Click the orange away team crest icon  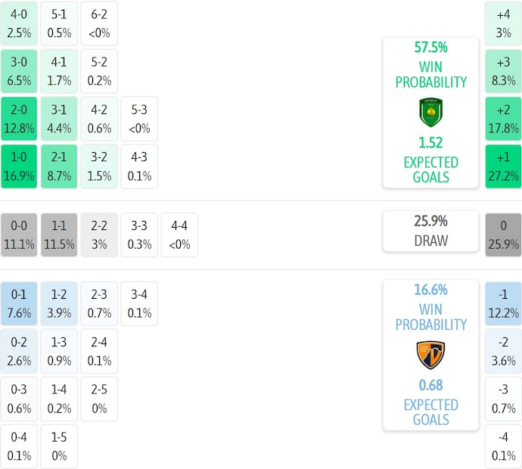tap(430, 355)
